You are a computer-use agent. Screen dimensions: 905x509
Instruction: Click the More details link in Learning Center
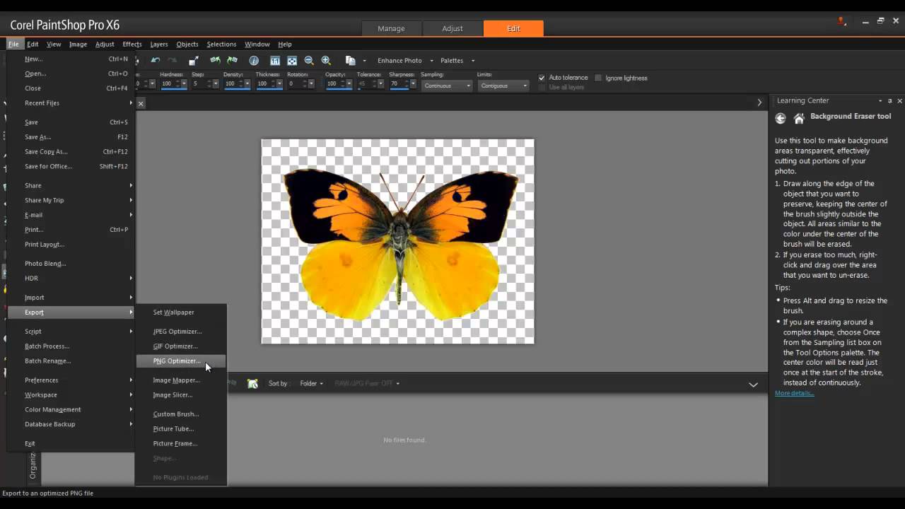coord(793,392)
